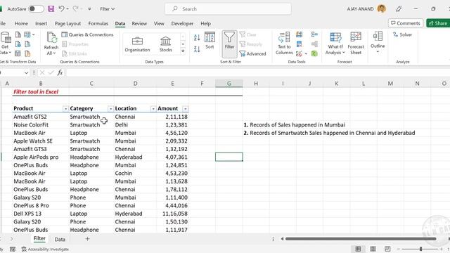450x253 pixels.
Task: Select the Filter sheet tab
Action: (39, 239)
